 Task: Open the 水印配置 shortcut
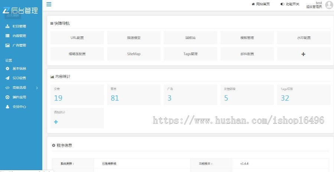click(x=304, y=38)
